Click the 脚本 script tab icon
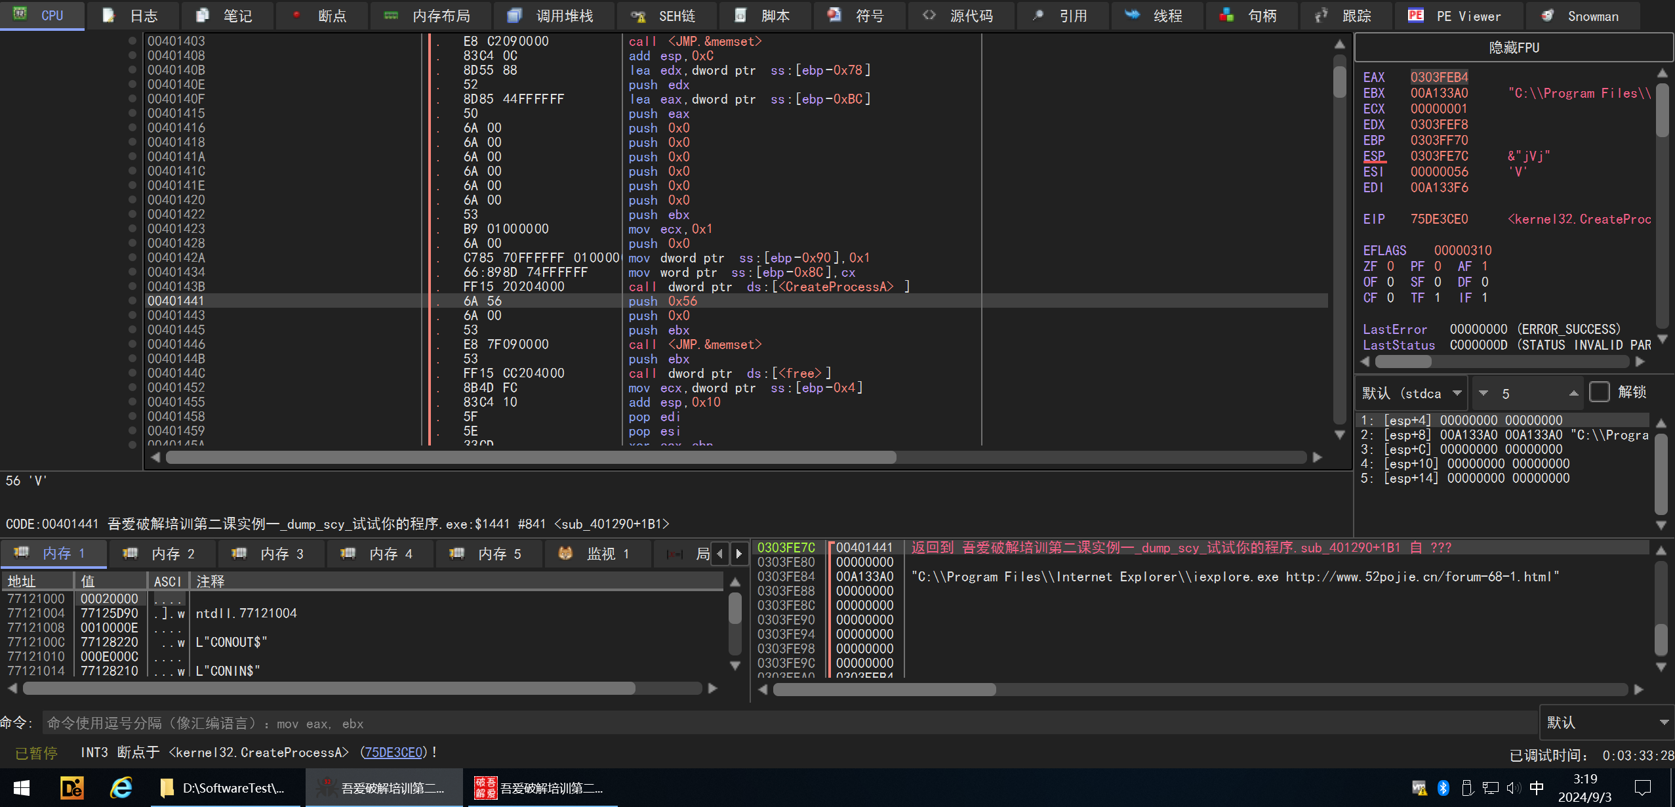1675x807 pixels. 740,15
